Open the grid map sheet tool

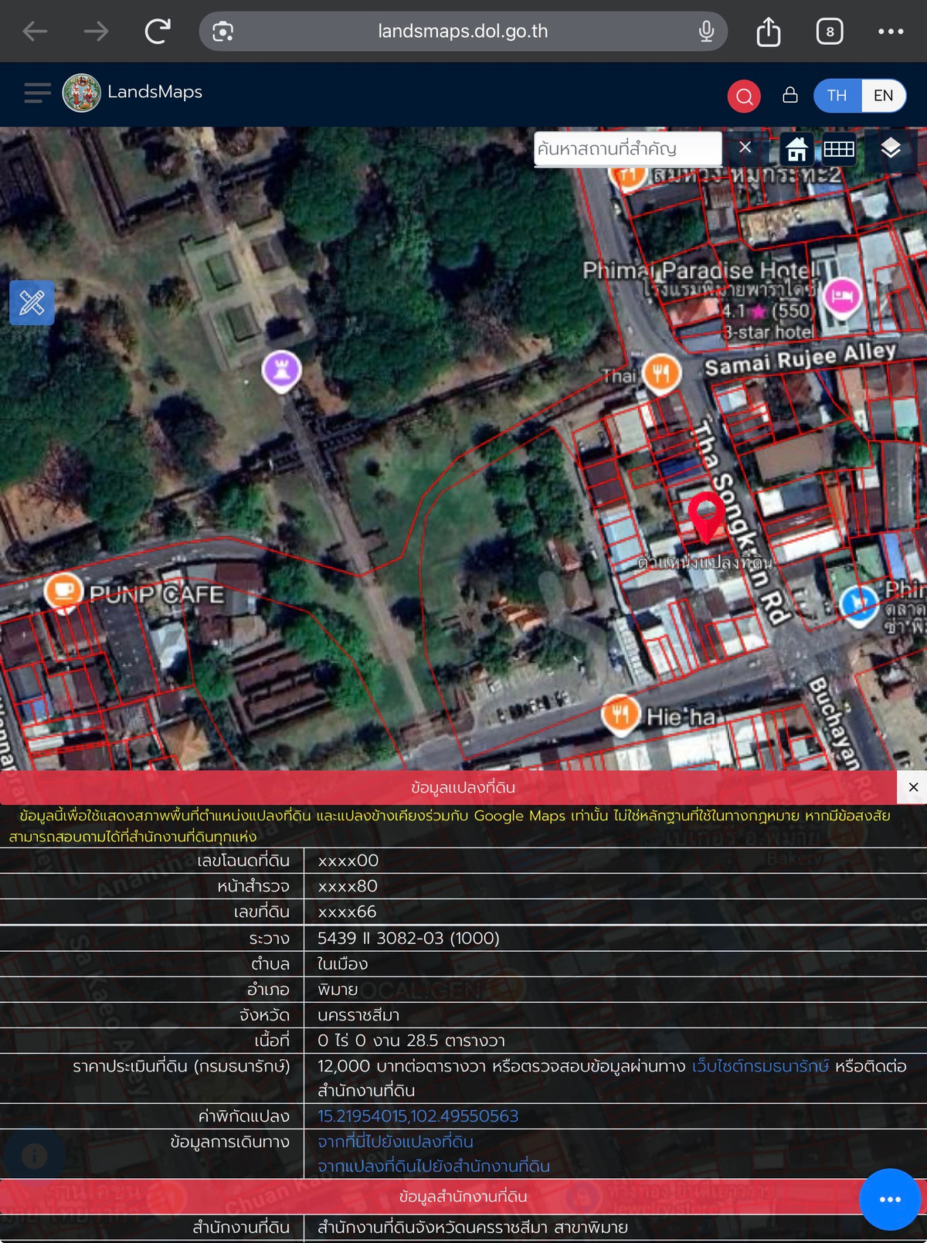[x=838, y=148]
